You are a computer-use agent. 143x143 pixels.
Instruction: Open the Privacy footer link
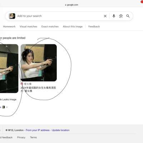(x=21, y=137)
